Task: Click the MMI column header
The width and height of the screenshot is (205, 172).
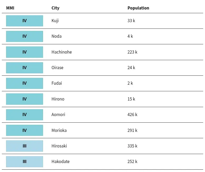Action: point(10,8)
